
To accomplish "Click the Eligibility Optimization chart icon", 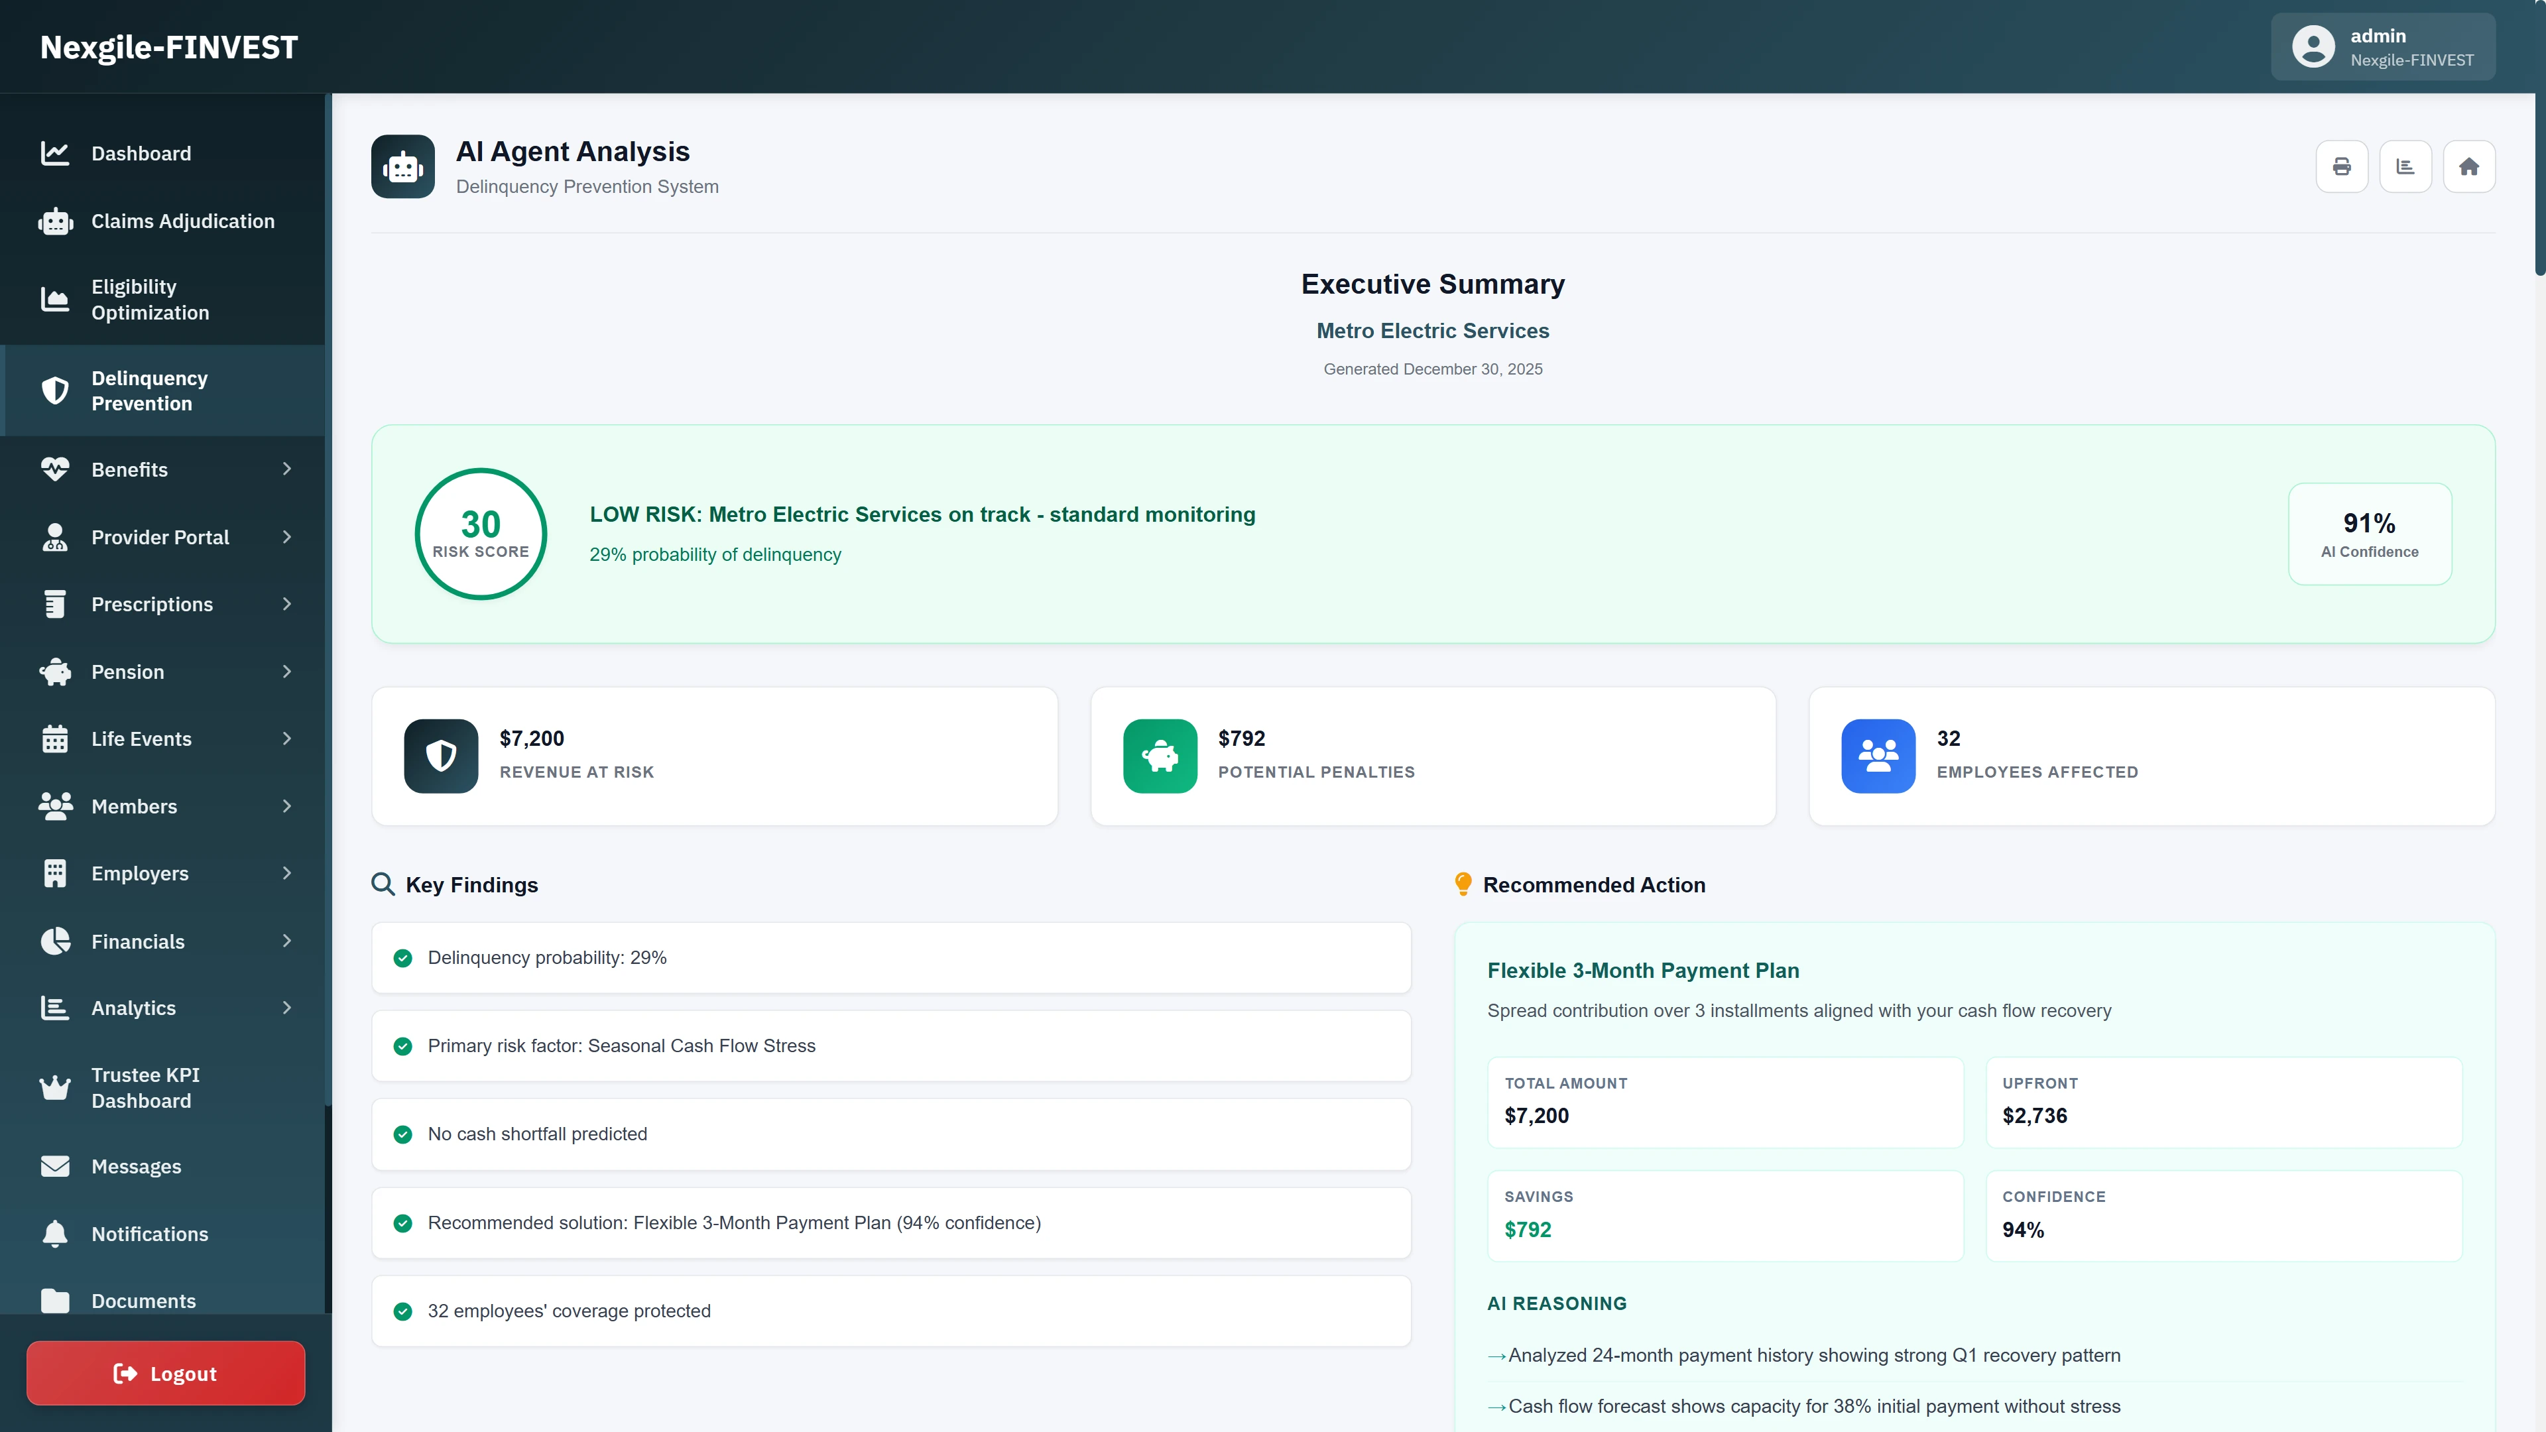I will coord(54,300).
